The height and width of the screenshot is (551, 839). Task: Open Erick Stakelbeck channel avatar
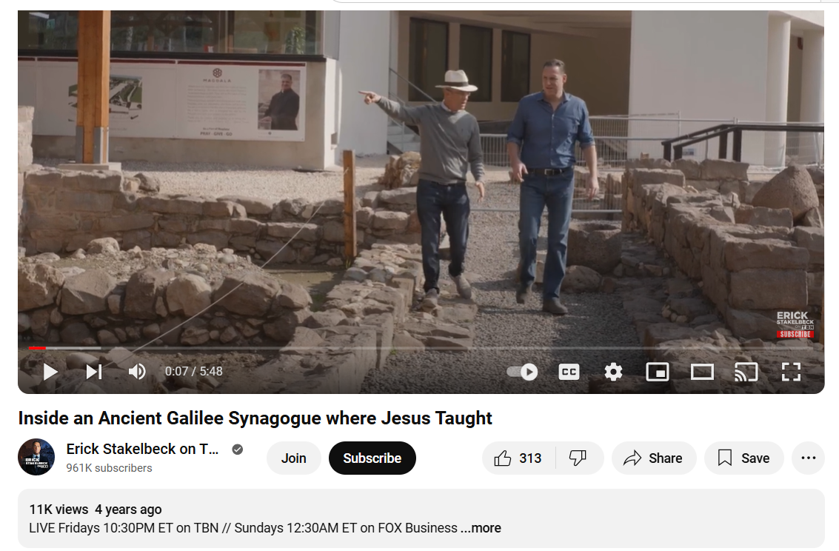pyautogui.click(x=36, y=457)
